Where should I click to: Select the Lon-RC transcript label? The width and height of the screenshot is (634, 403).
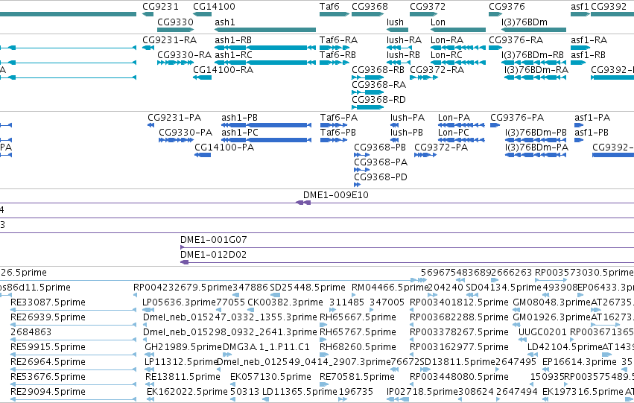pos(446,55)
